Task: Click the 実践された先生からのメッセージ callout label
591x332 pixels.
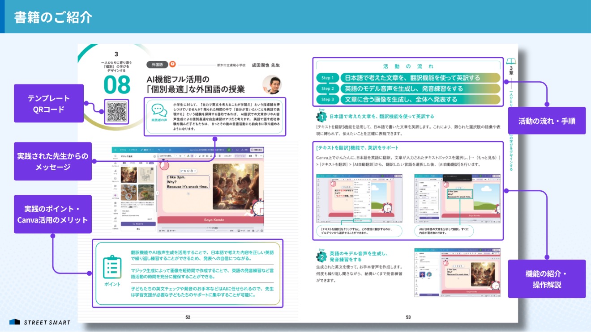Action: pyautogui.click(x=53, y=161)
